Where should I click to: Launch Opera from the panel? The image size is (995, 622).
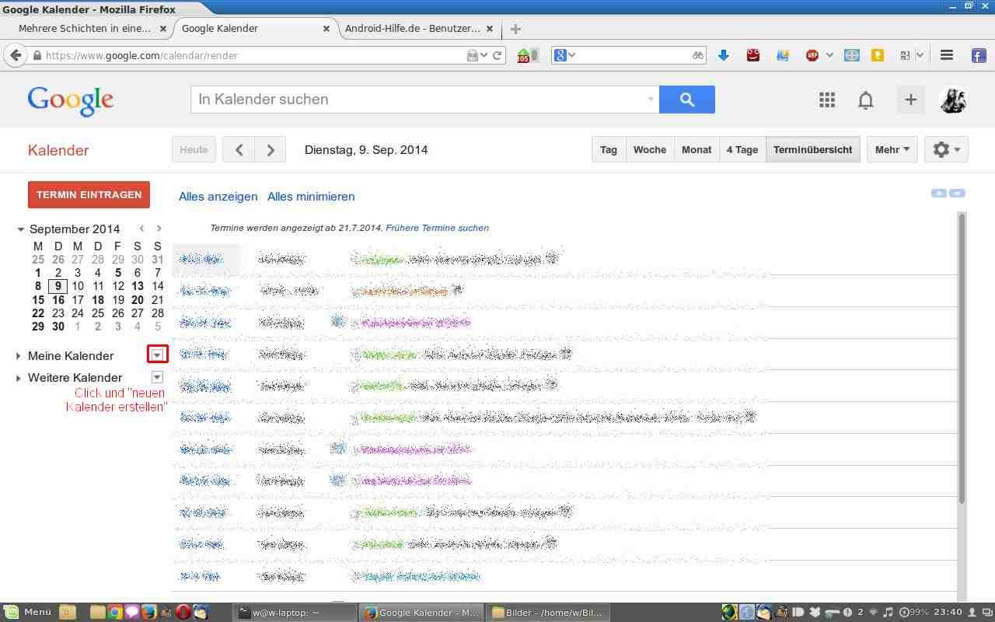tap(183, 612)
